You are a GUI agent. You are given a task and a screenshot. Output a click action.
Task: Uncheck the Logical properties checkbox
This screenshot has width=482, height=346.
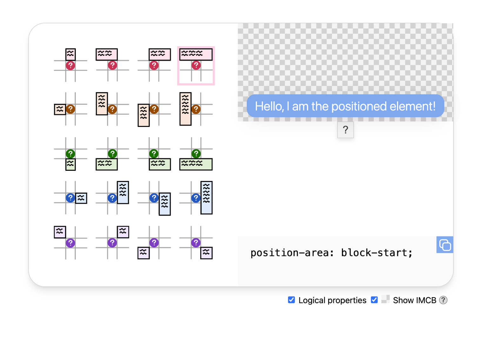[291, 300]
